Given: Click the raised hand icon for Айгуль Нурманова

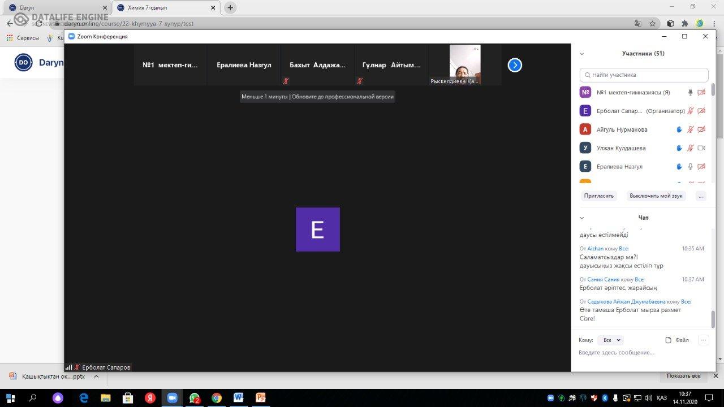Looking at the screenshot, I should (x=679, y=129).
